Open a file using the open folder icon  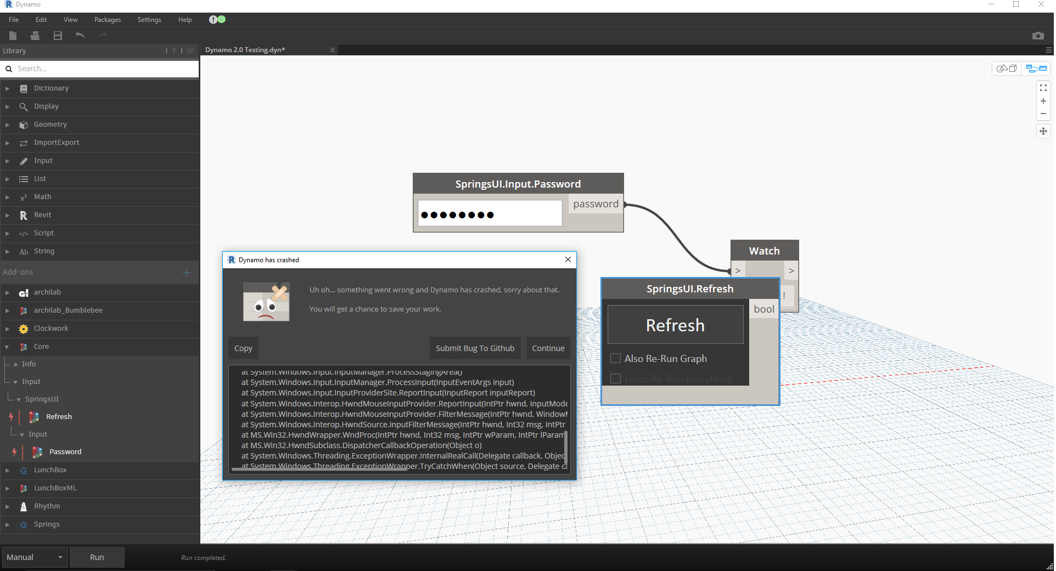coord(35,36)
